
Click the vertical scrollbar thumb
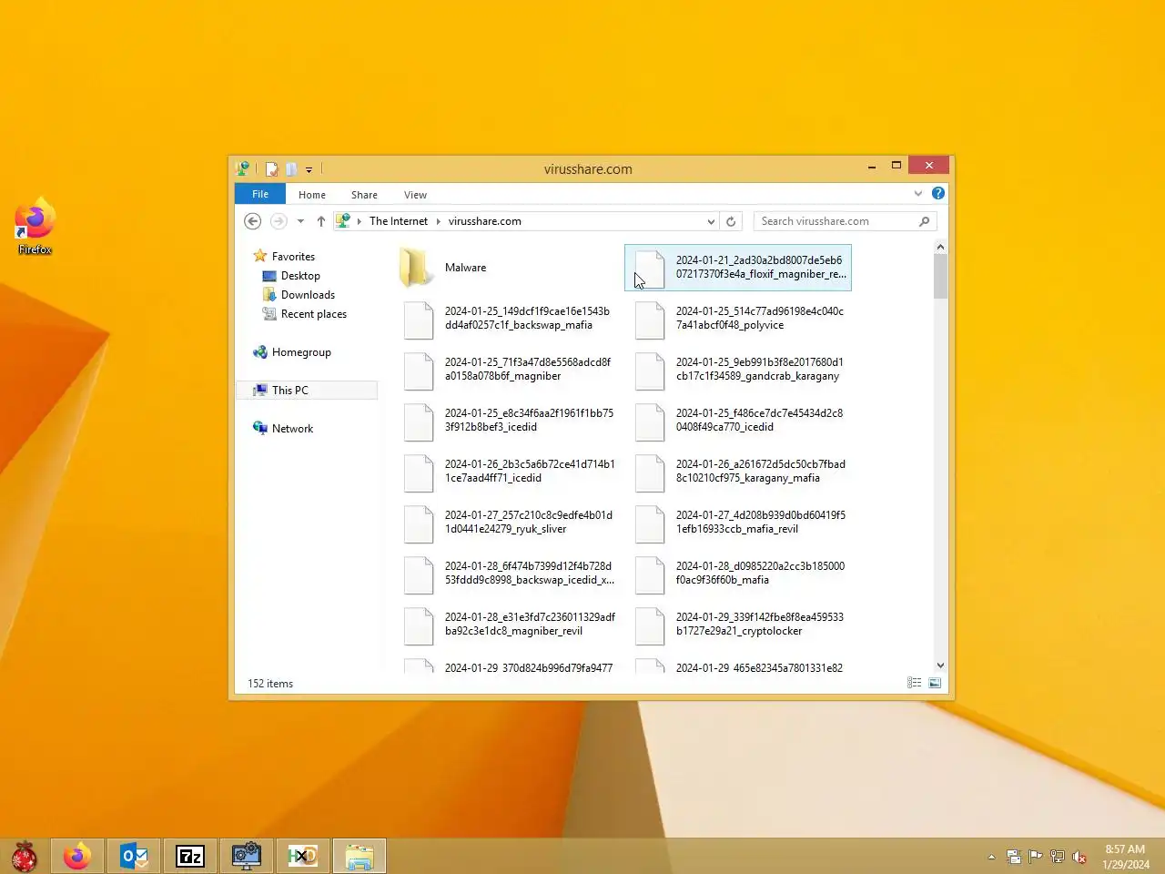click(940, 276)
